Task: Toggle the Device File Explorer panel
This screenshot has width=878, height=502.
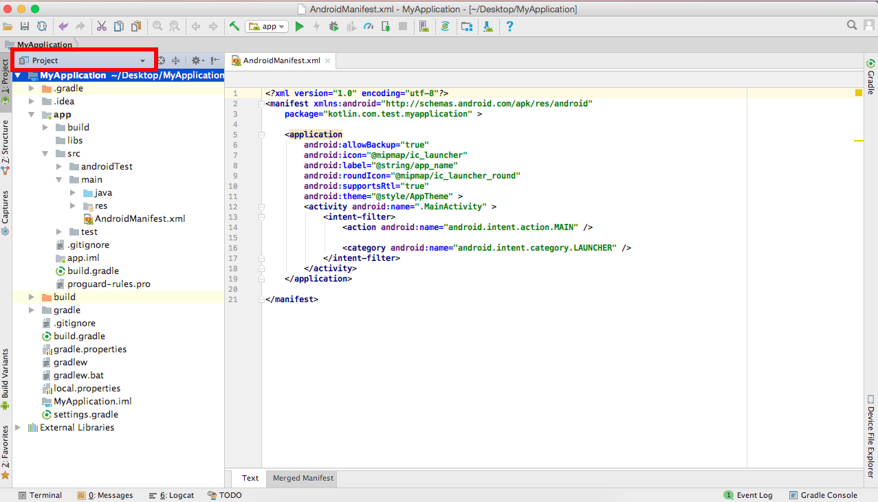Action: click(x=870, y=437)
